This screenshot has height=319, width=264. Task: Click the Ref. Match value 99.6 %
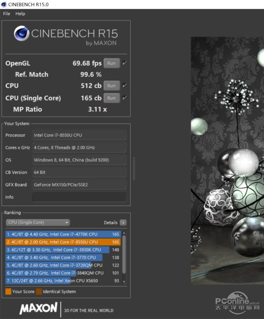pyautogui.click(x=91, y=74)
